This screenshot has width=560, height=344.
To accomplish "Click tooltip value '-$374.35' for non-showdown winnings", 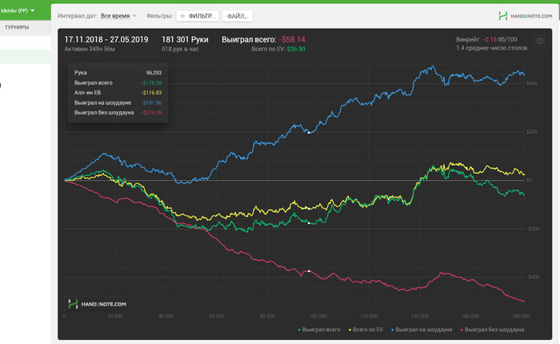I will click(x=151, y=113).
